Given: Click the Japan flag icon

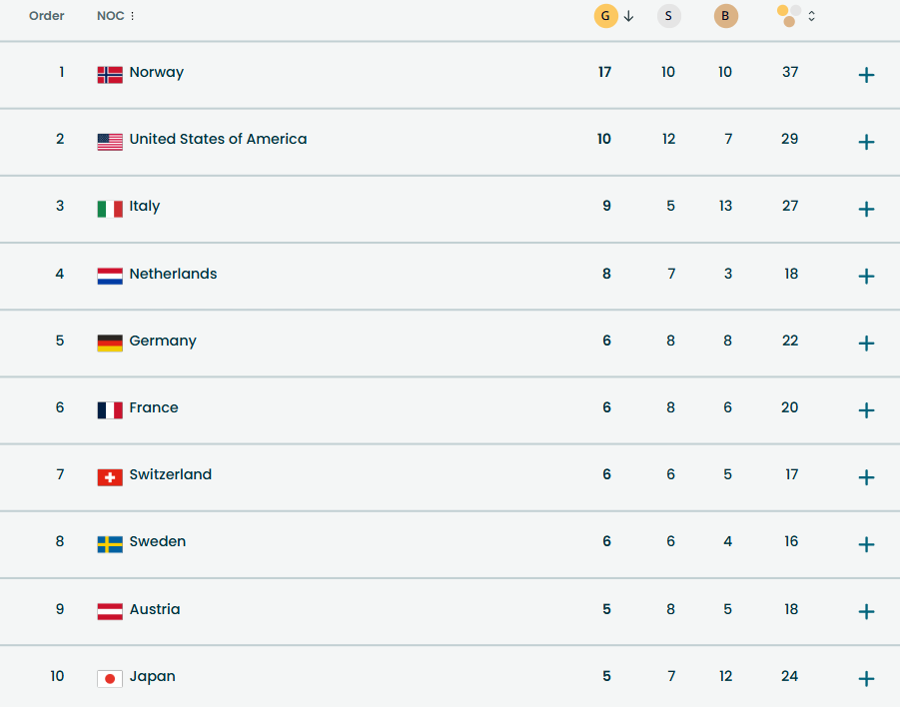Looking at the screenshot, I should [x=110, y=678].
